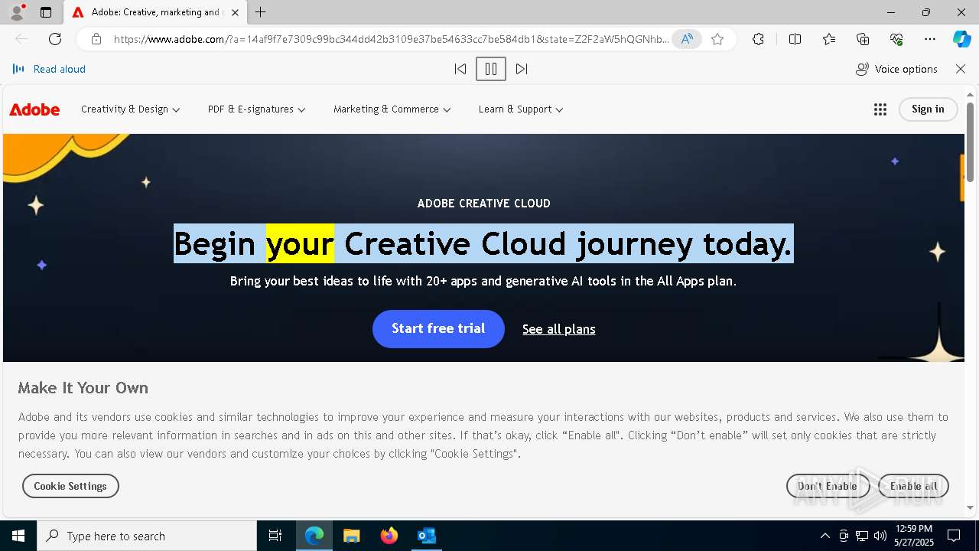Choose Enable all cookies

[x=913, y=486]
